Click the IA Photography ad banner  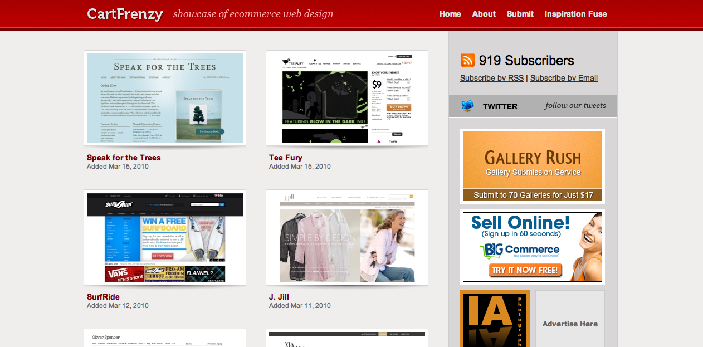(495, 319)
